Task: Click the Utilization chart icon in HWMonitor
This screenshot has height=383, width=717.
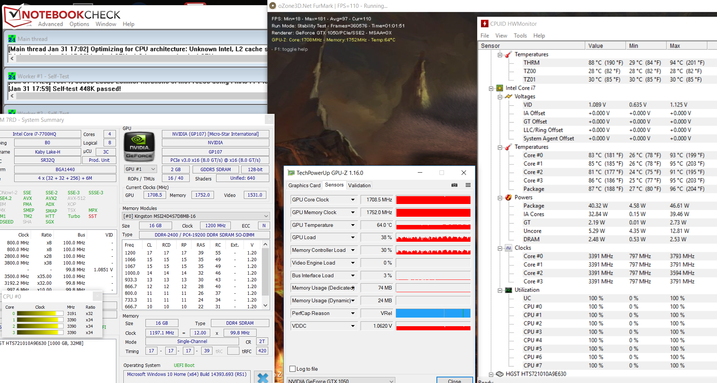Action: pyautogui.click(x=508, y=290)
